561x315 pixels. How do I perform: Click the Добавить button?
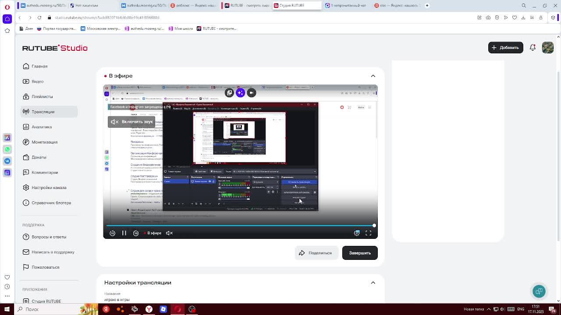(x=505, y=47)
